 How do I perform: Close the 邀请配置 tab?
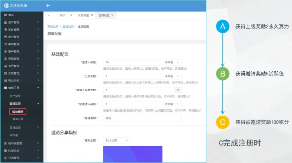113,15
